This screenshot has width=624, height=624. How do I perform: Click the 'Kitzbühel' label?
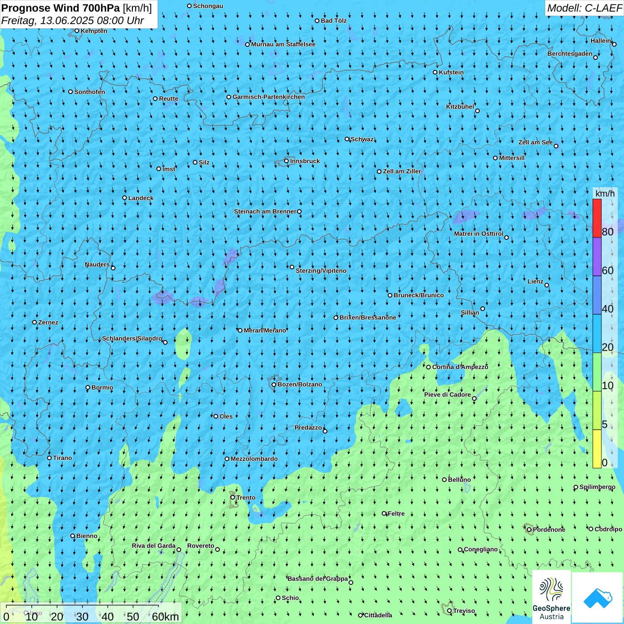[x=460, y=107]
